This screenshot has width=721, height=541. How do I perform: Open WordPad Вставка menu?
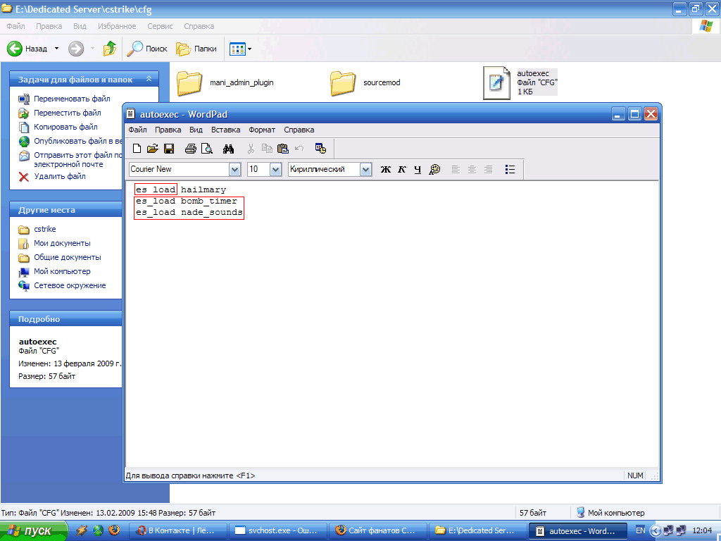226,130
